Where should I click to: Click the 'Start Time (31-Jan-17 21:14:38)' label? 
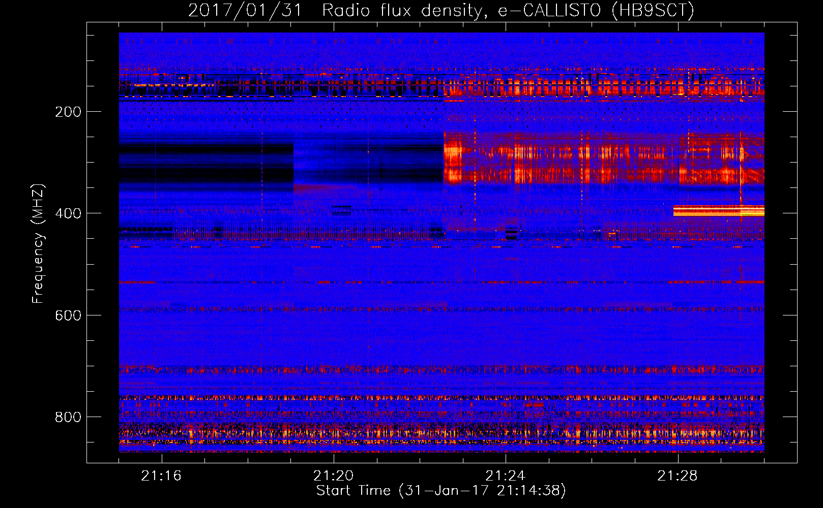(x=441, y=491)
